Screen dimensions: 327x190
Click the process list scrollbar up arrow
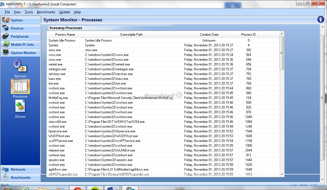tap(282, 34)
